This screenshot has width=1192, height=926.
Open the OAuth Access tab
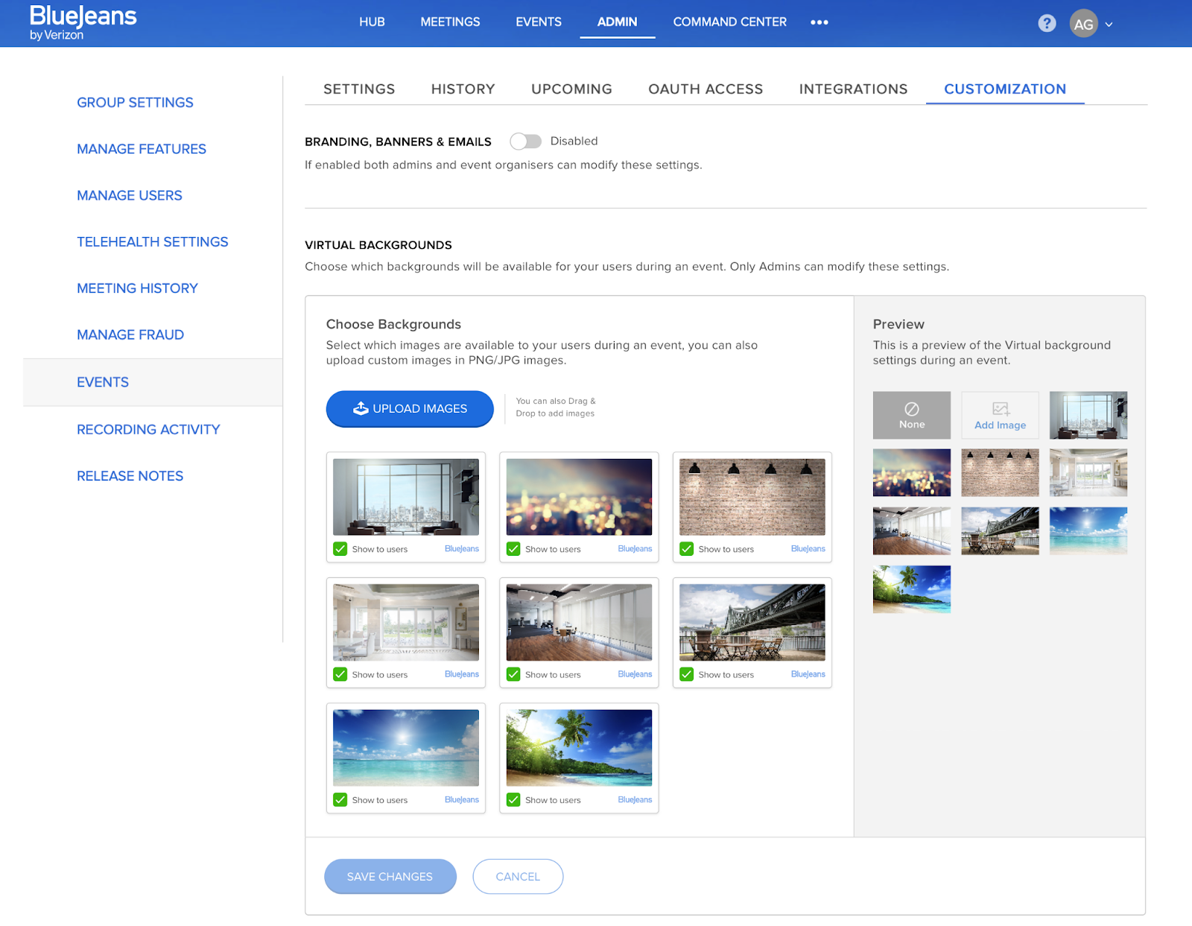click(705, 89)
